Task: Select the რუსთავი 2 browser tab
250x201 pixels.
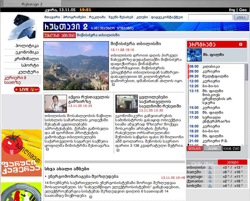Action: click(x=32, y=4)
